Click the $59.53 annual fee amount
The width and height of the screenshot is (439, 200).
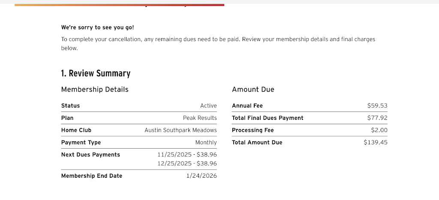(x=377, y=106)
